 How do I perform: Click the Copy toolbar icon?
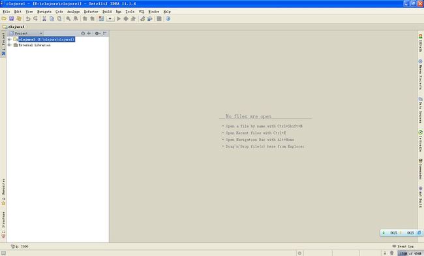point(52,19)
